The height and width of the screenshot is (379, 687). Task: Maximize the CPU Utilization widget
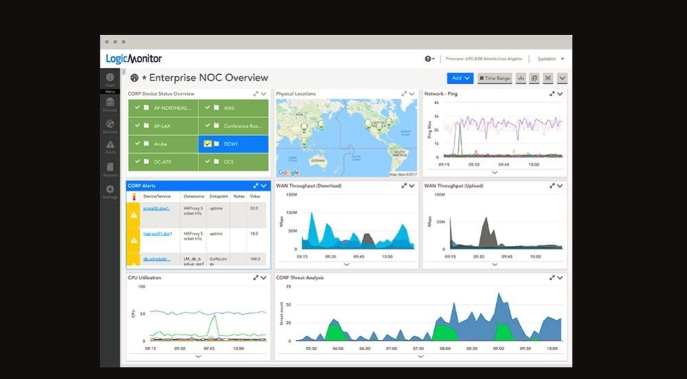pyautogui.click(x=255, y=278)
